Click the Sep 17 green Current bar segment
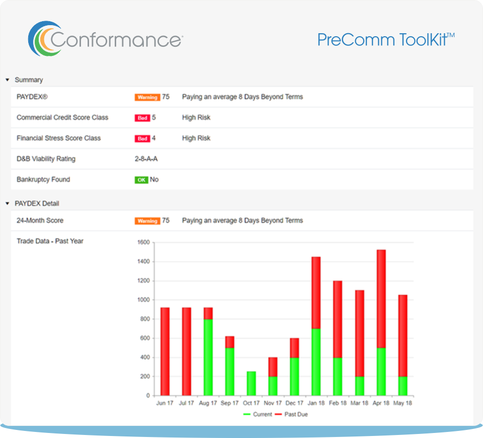This screenshot has width=483, height=438. click(x=230, y=372)
